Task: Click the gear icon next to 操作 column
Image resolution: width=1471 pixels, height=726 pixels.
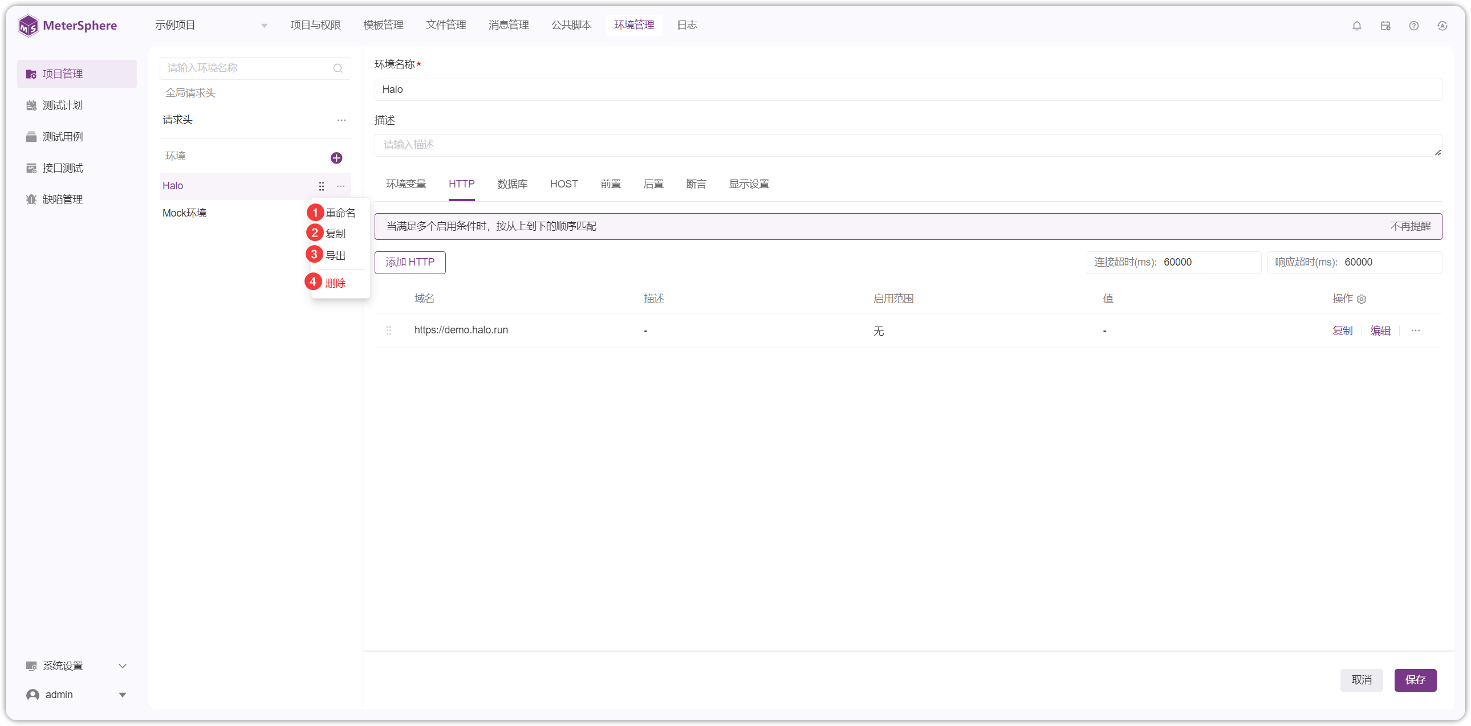Action: (1362, 300)
